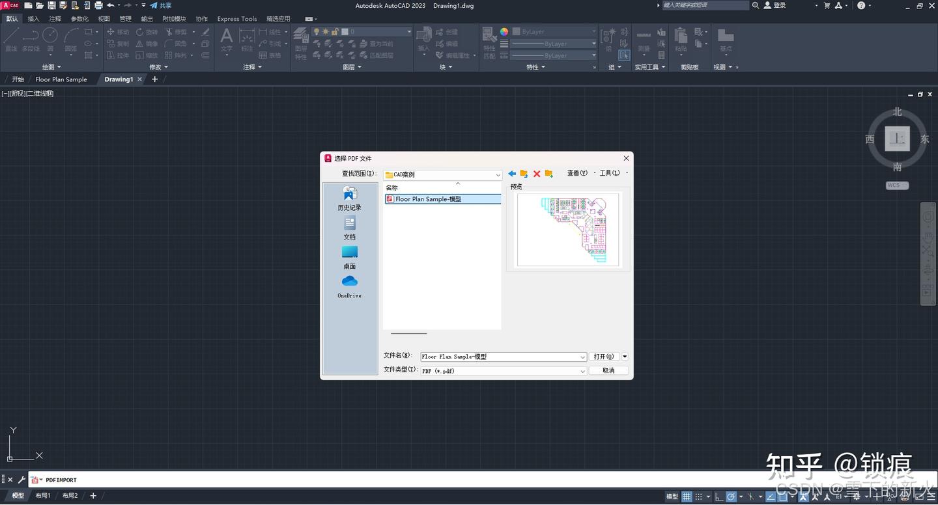Toggle grid display in the status bar

click(x=687, y=496)
